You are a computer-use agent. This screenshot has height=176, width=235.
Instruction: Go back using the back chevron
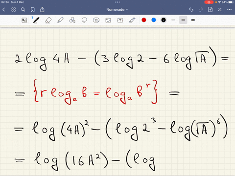click(4, 10)
